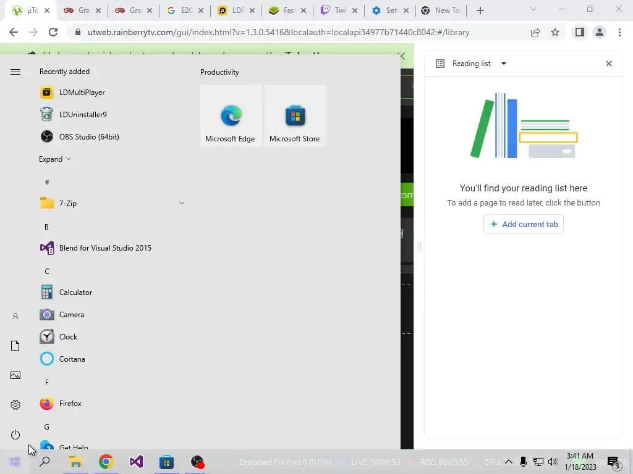Select the Productivity group heading

(219, 72)
